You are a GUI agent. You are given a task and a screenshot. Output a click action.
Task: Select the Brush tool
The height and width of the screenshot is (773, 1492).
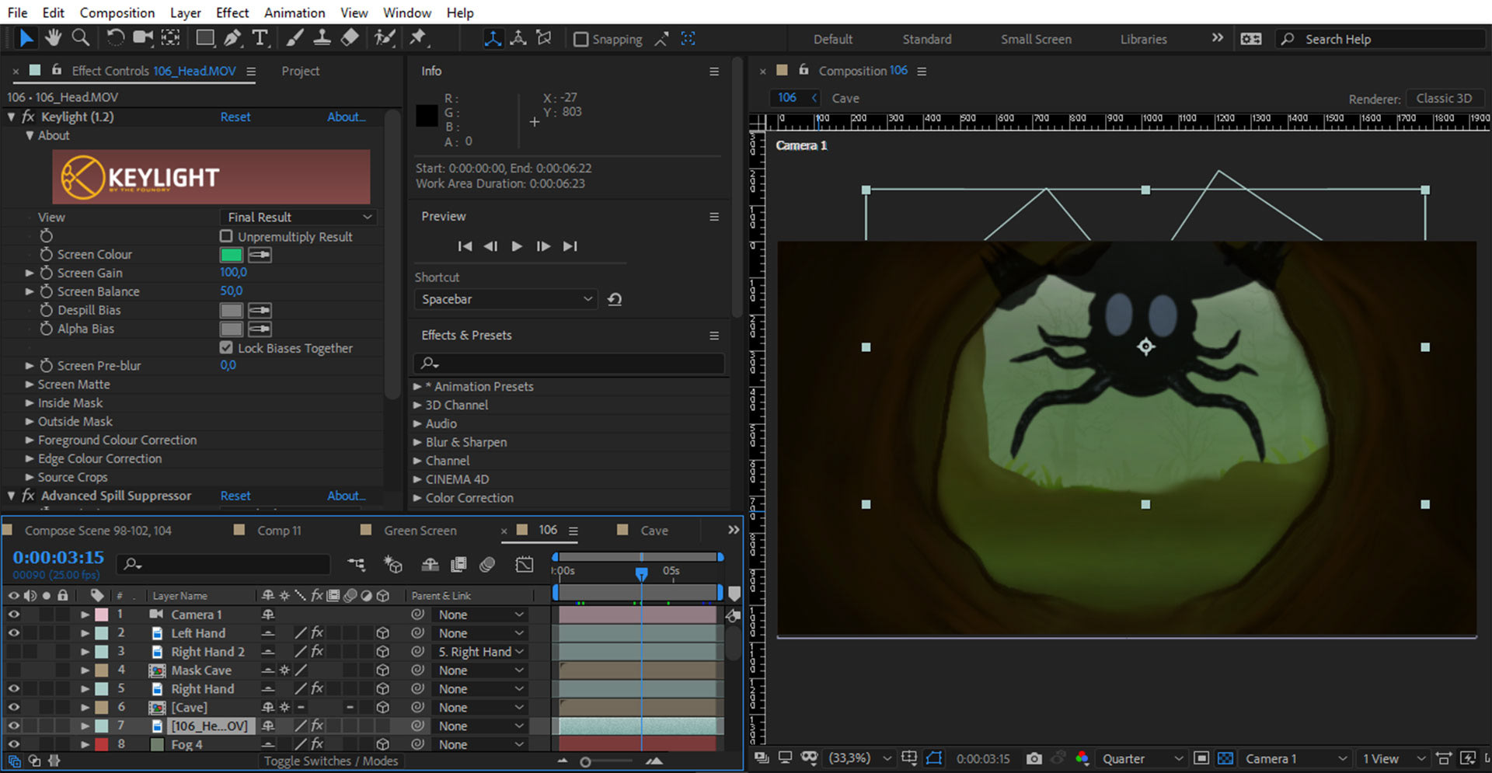tap(295, 37)
